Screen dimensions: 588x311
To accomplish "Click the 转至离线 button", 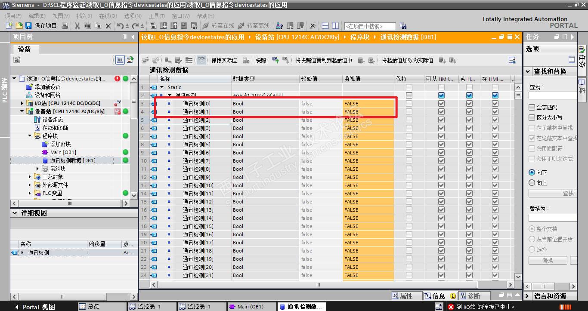I will pyautogui.click(x=254, y=26).
